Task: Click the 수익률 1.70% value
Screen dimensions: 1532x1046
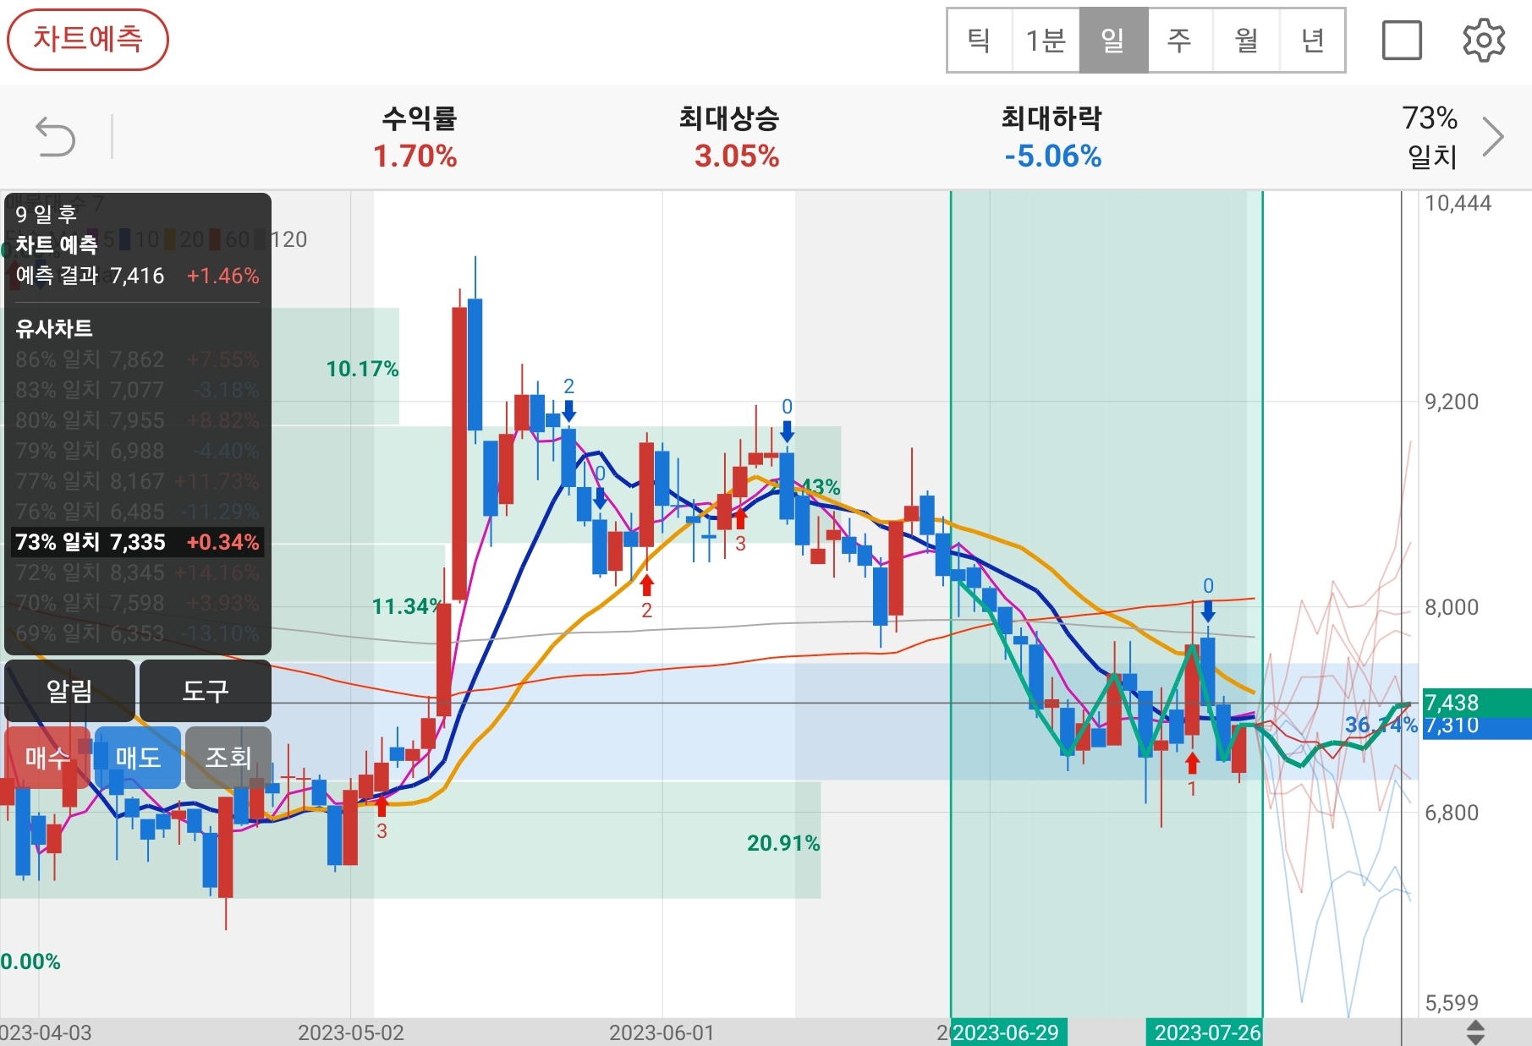Action: pyautogui.click(x=415, y=156)
